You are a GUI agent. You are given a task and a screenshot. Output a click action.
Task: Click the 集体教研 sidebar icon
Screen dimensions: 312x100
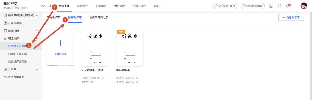(x=5, y=31)
